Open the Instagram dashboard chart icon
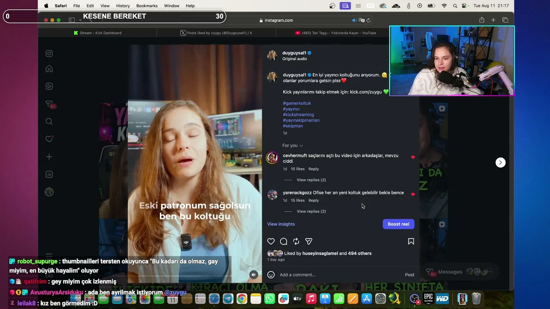The image size is (550, 309). 49,174
